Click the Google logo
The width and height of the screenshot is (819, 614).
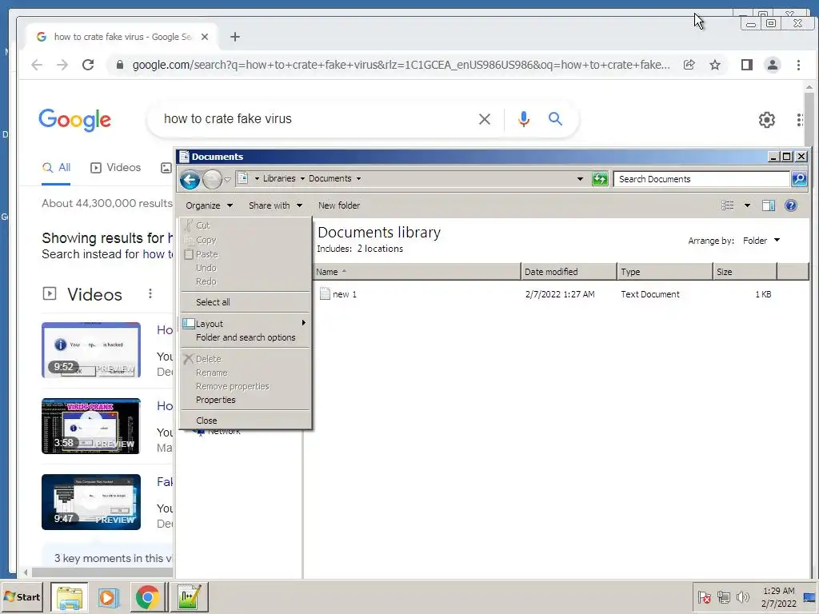[75, 120]
